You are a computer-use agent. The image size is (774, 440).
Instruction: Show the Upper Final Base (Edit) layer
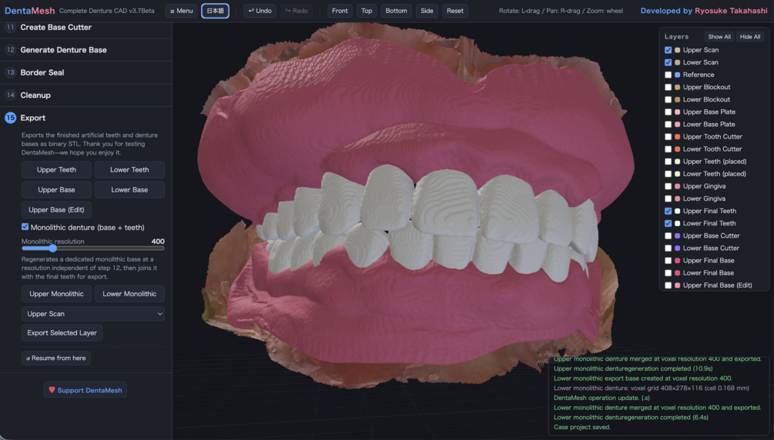tap(668, 285)
